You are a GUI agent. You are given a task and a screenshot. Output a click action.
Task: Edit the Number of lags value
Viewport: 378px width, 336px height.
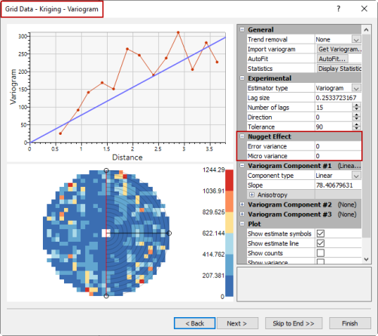(x=334, y=108)
